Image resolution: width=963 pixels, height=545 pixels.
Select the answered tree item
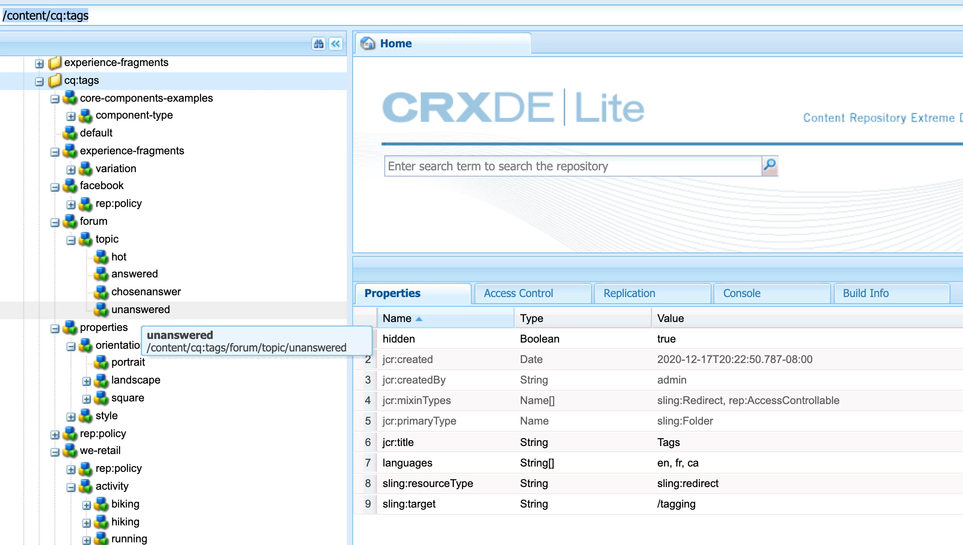[134, 274]
